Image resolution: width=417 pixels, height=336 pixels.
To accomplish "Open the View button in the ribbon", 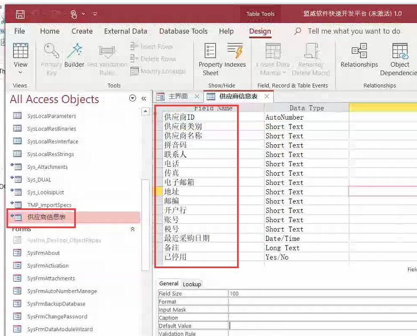I will [x=20, y=55].
